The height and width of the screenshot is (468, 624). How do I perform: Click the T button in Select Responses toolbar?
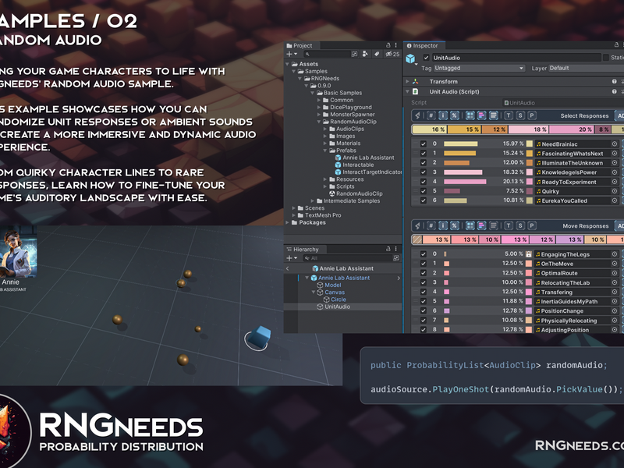click(509, 115)
